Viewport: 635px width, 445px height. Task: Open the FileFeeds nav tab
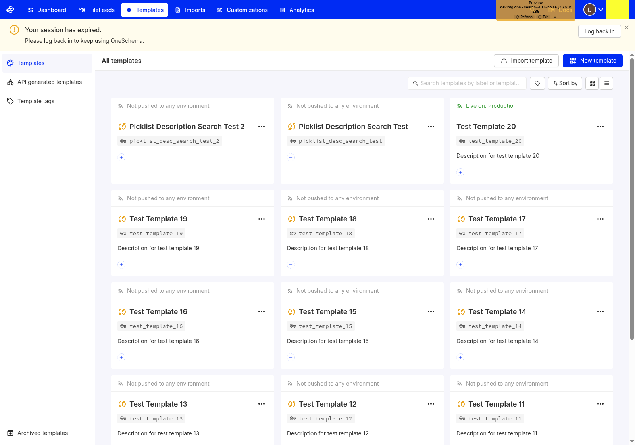tap(97, 10)
